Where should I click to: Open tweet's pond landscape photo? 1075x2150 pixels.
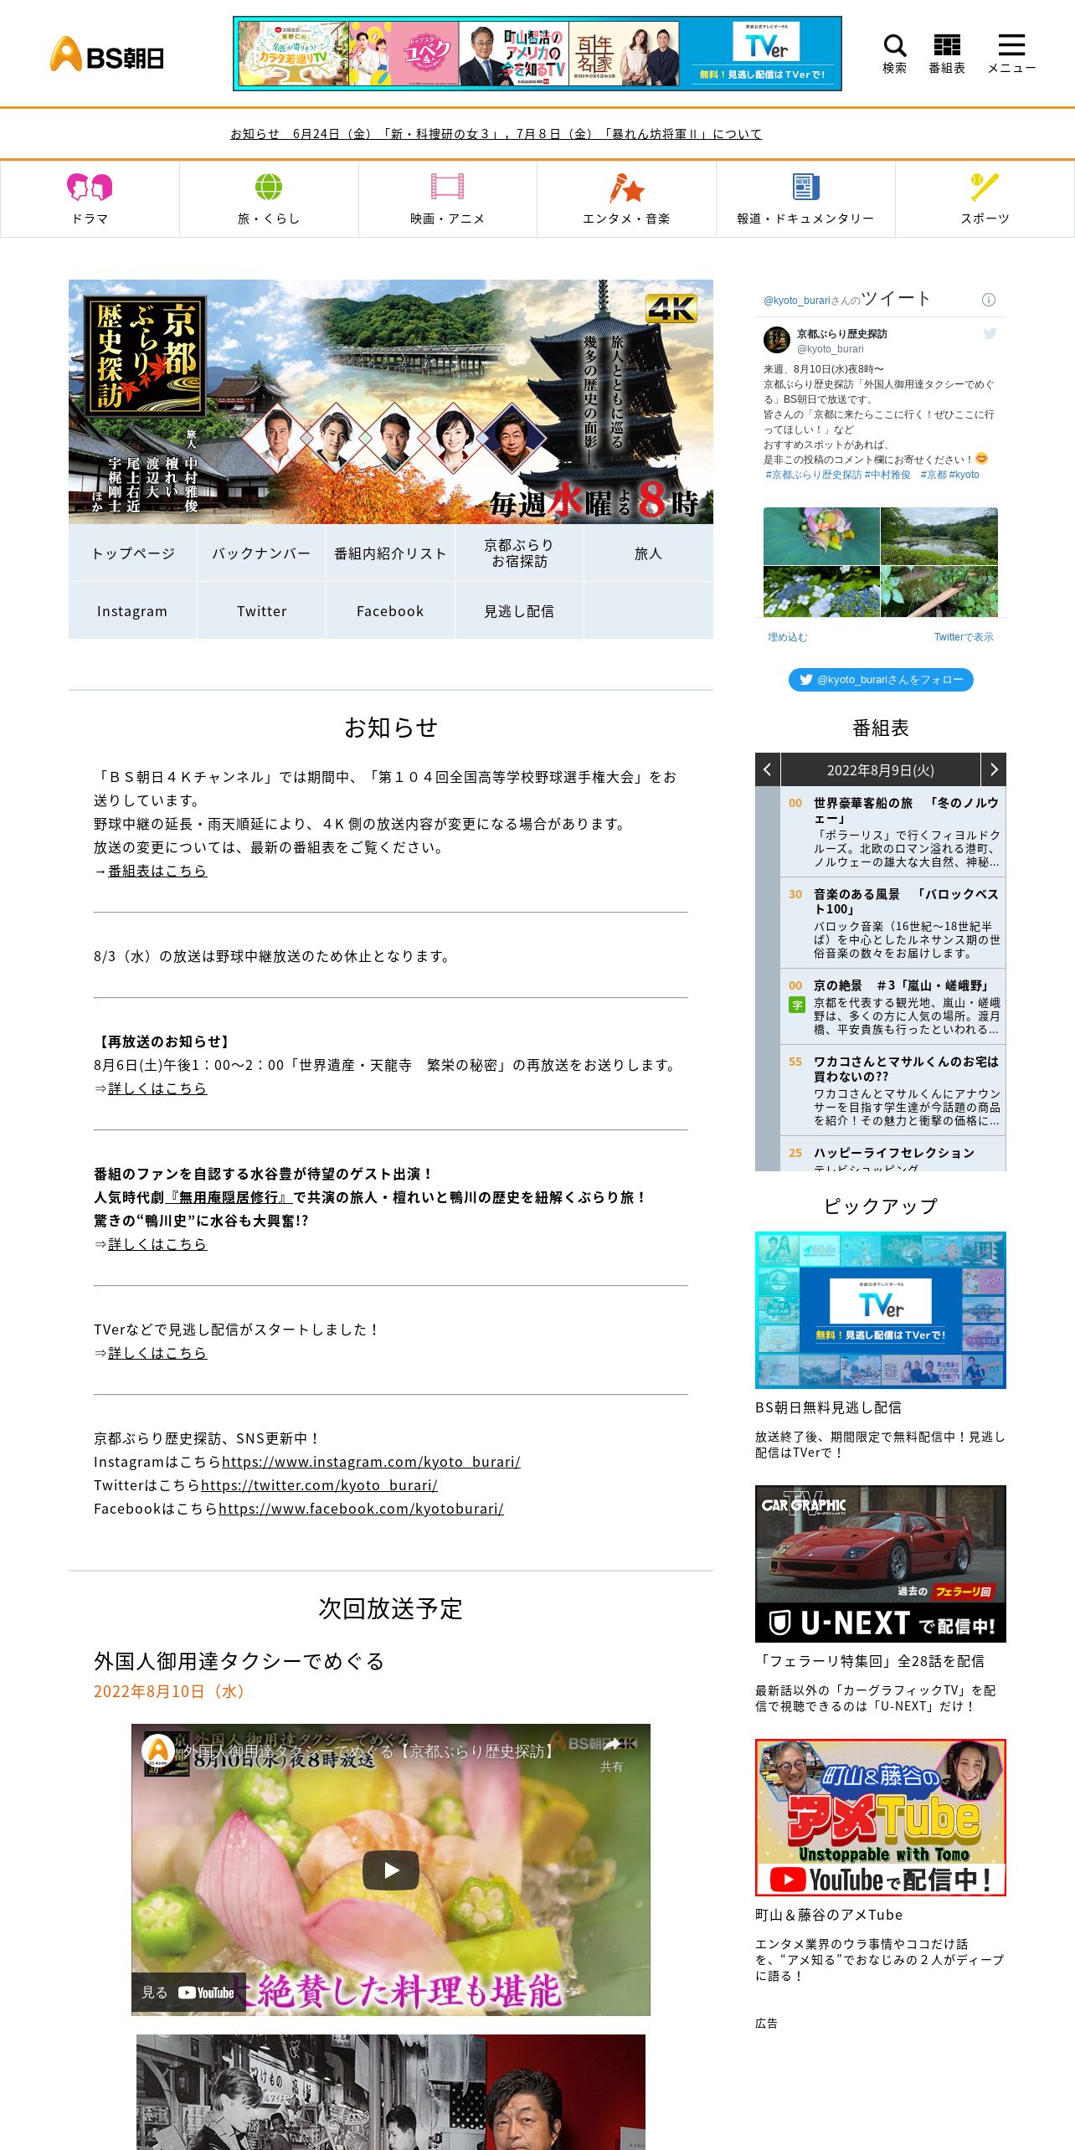(939, 536)
